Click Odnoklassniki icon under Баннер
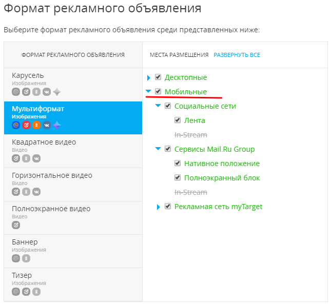The image size is (331, 305). (x=26, y=258)
